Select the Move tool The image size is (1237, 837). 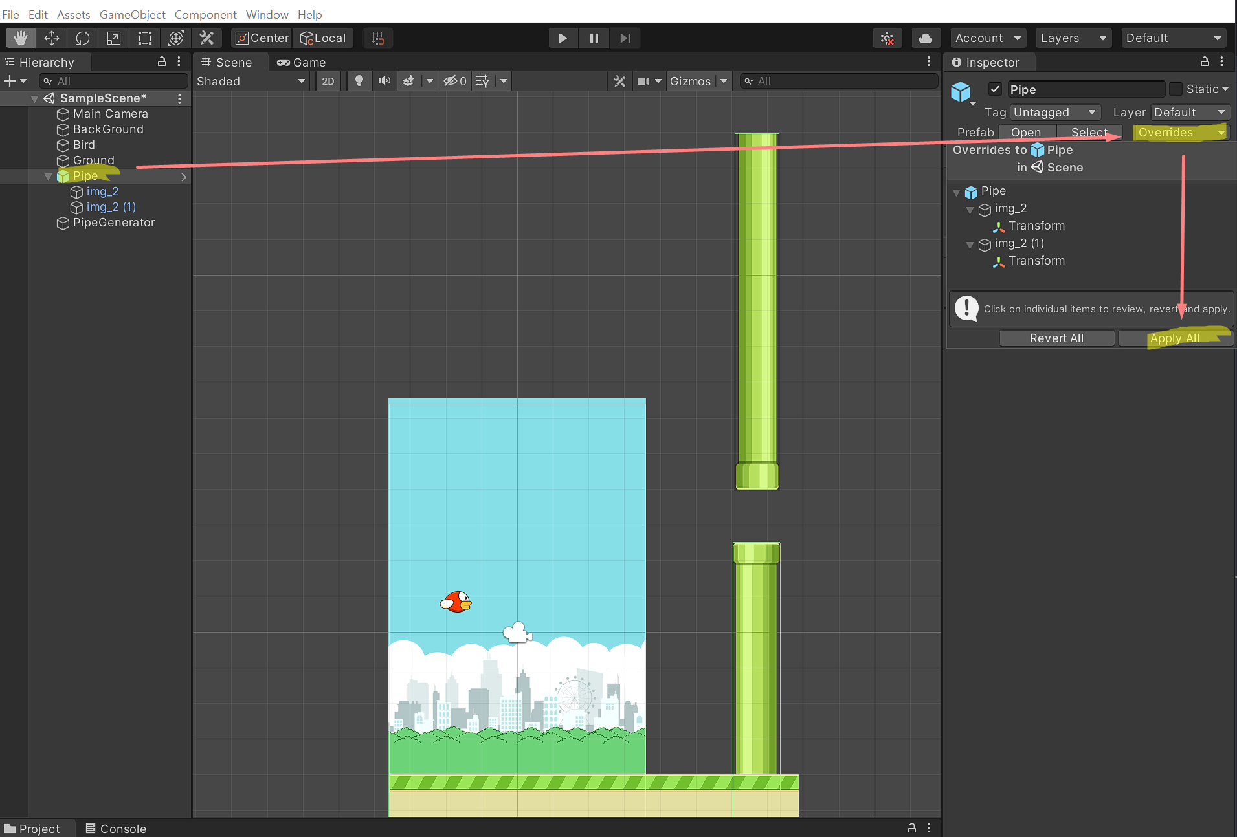(x=52, y=38)
